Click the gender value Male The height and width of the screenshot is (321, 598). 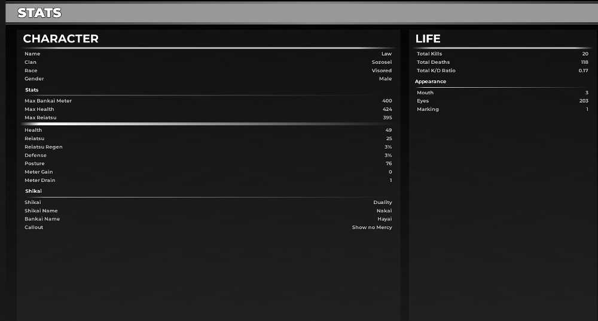[385, 79]
